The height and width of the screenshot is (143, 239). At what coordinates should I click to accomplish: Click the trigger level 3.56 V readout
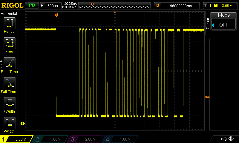pyautogui.click(x=227, y=6)
